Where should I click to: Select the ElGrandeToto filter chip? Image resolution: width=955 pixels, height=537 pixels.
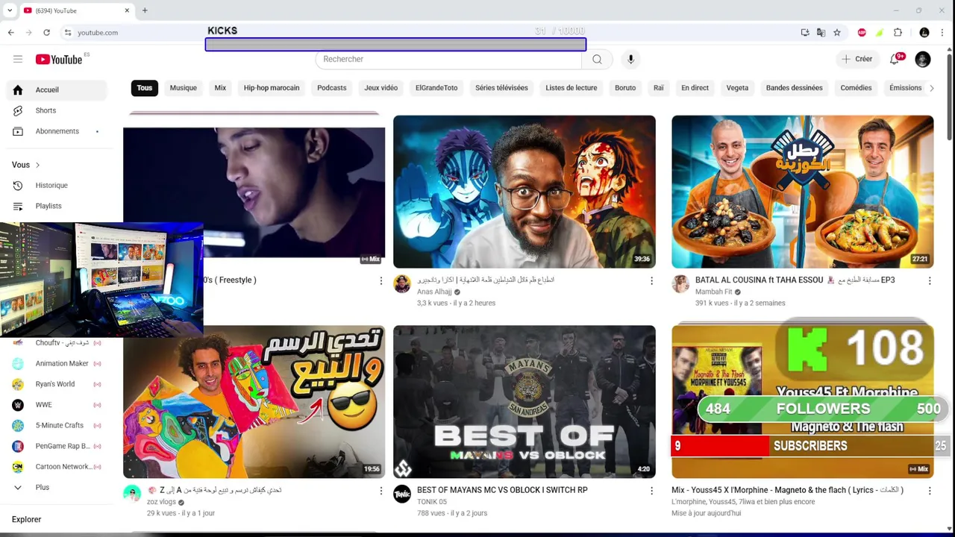[436, 88]
